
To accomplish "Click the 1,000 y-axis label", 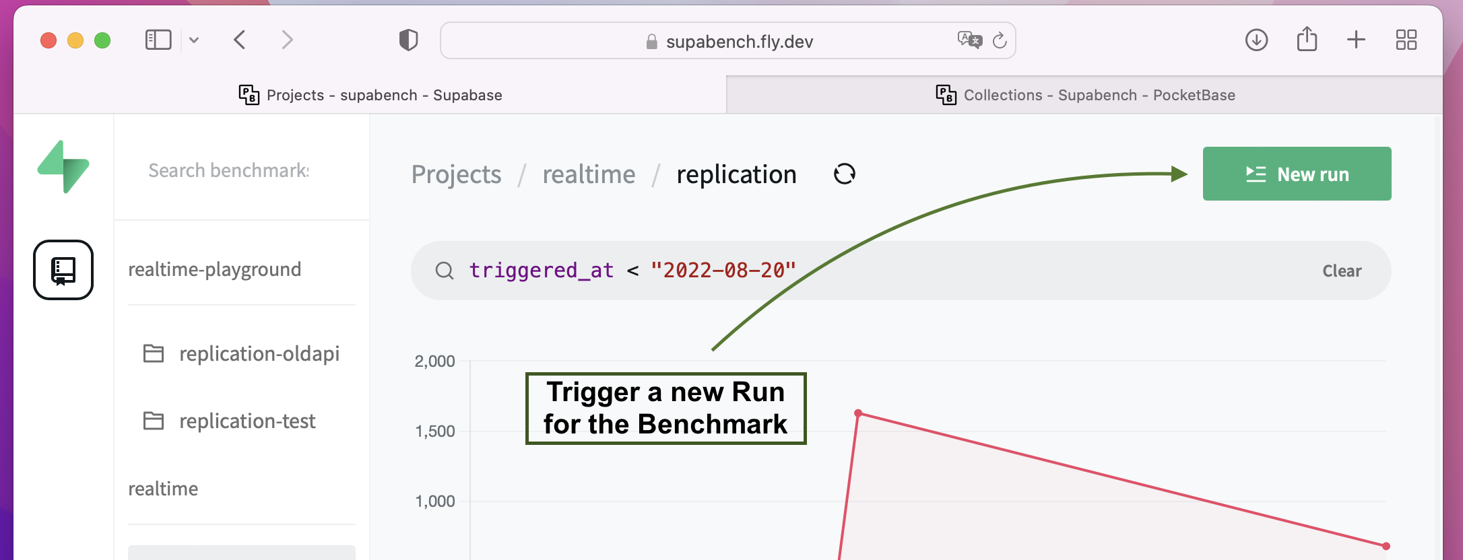I will [434, 501].
